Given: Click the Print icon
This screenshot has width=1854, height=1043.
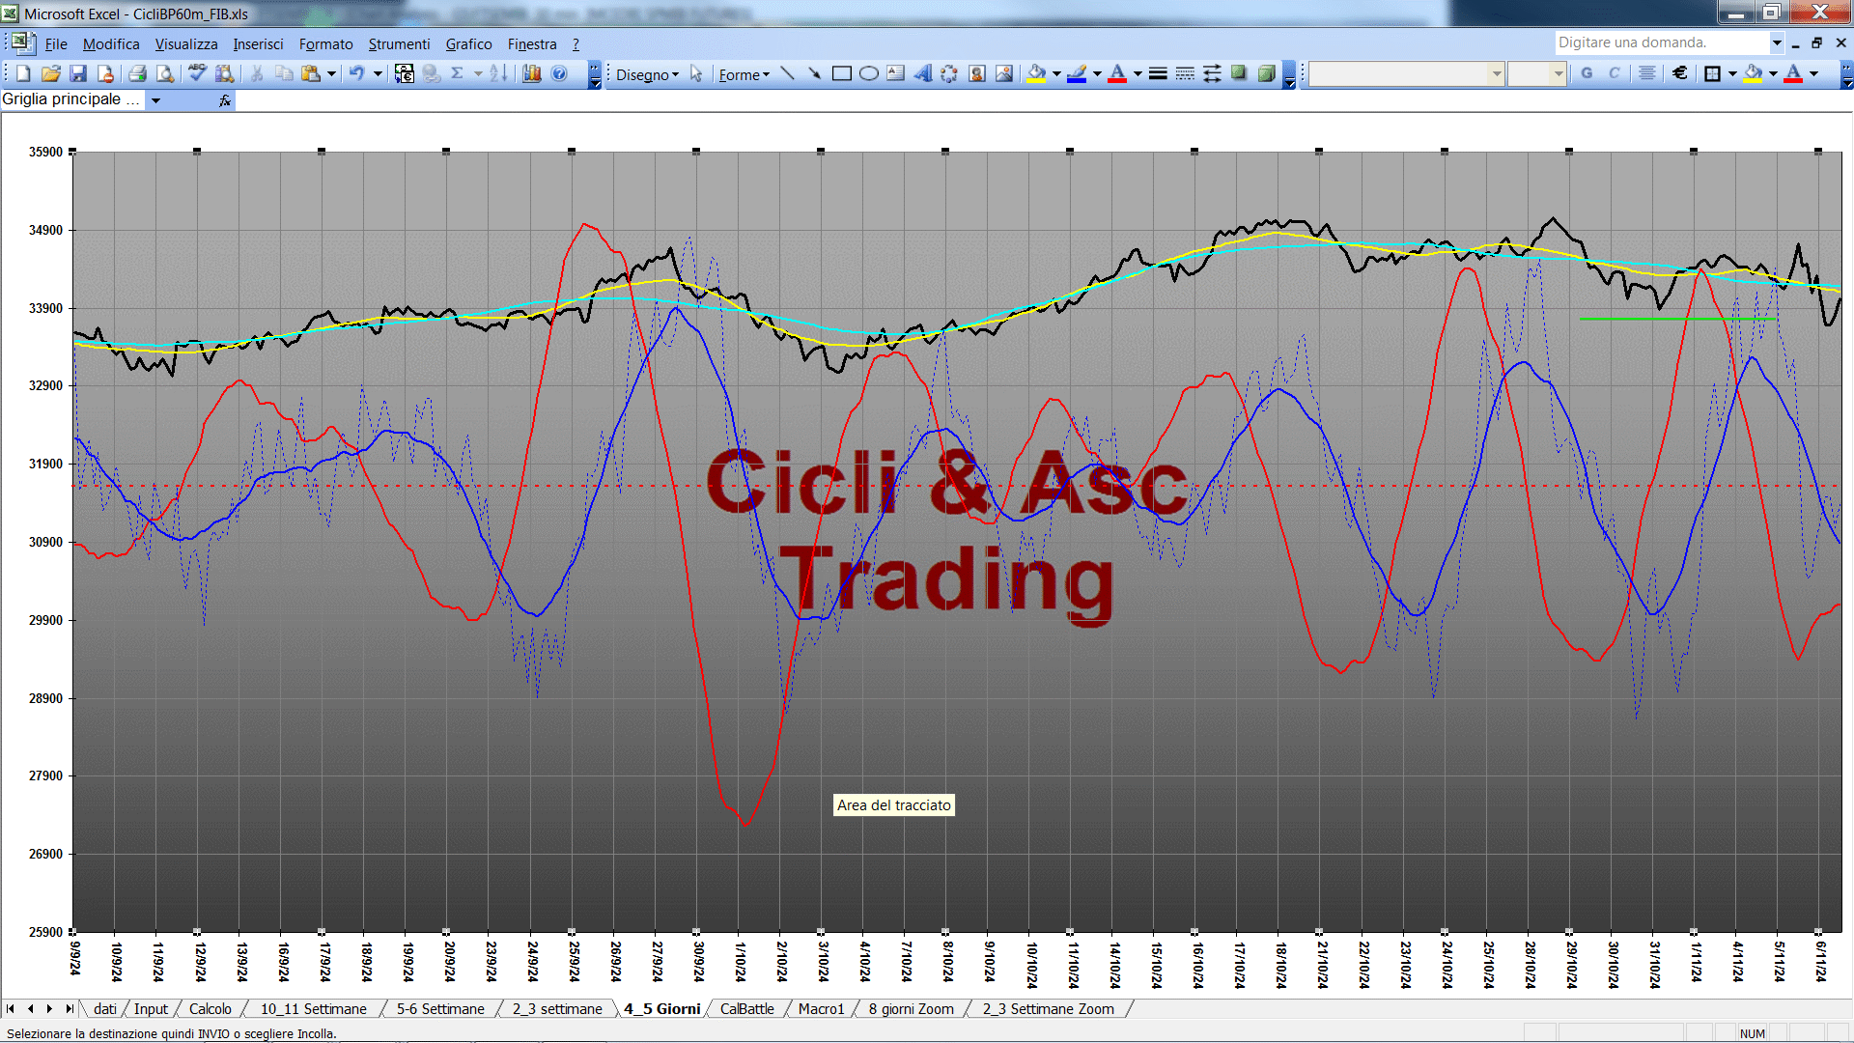Looking at the screenshot, I should point(137,73).
